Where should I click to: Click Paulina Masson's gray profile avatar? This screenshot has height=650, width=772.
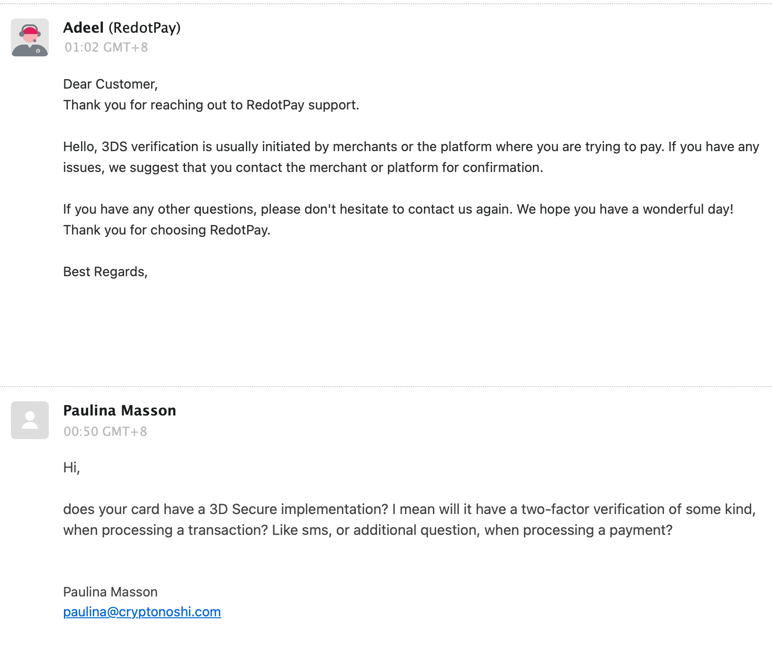point(30,420)
